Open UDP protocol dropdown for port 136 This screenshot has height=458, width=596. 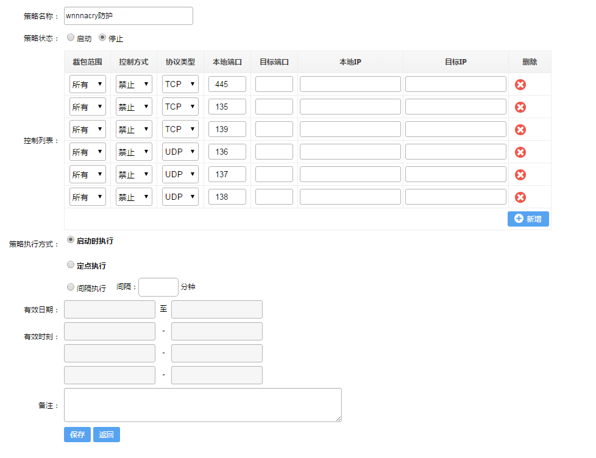pyautogui.click(x=180, y=152)
